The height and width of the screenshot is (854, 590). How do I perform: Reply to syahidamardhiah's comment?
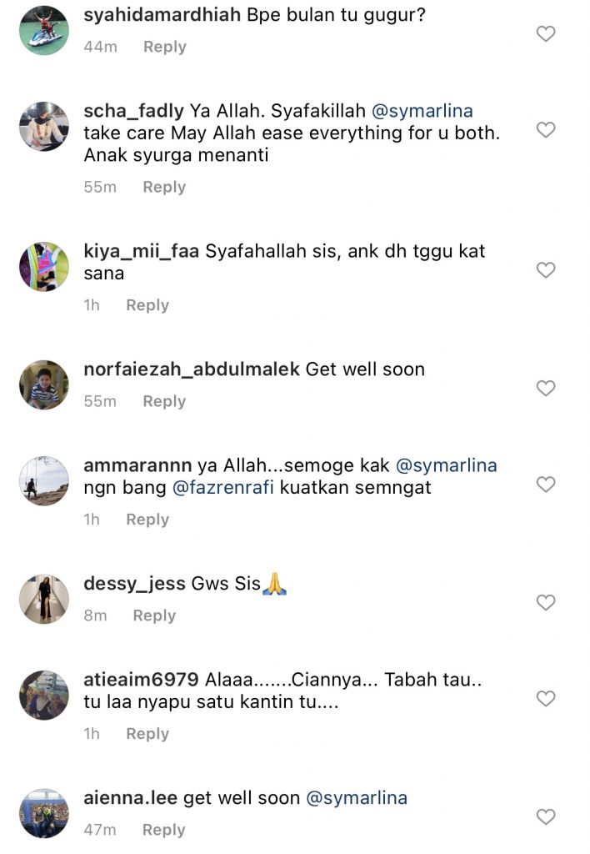pyautogui.click(x=165, y=47)
